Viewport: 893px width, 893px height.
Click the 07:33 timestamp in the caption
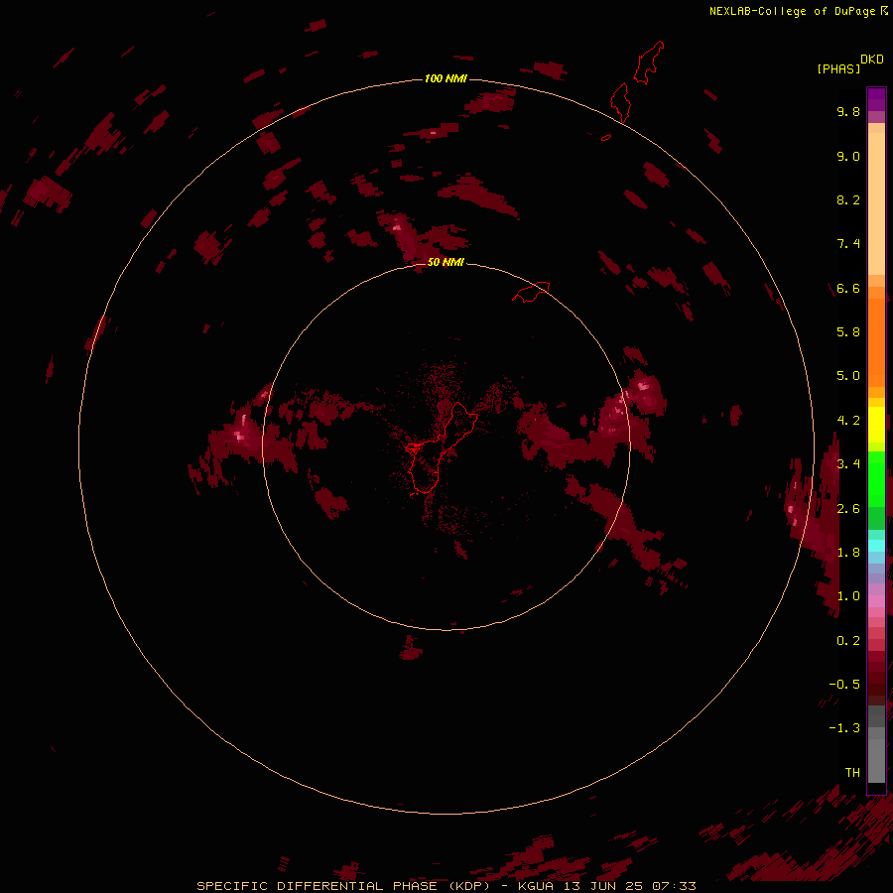[x=675, y=886]
